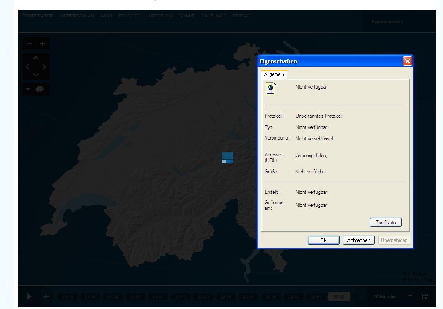The height and width of the screenshot is (309, 443).
Task: Enable Expertenmodus
Action: point(387,22)
